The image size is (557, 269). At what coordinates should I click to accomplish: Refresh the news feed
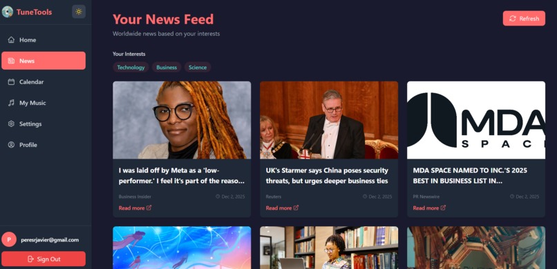click(524, 19)
